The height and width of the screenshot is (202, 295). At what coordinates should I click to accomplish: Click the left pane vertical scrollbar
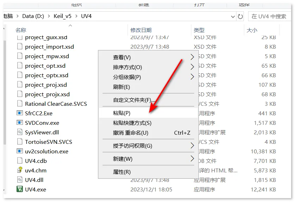click(x=5, y=92)
